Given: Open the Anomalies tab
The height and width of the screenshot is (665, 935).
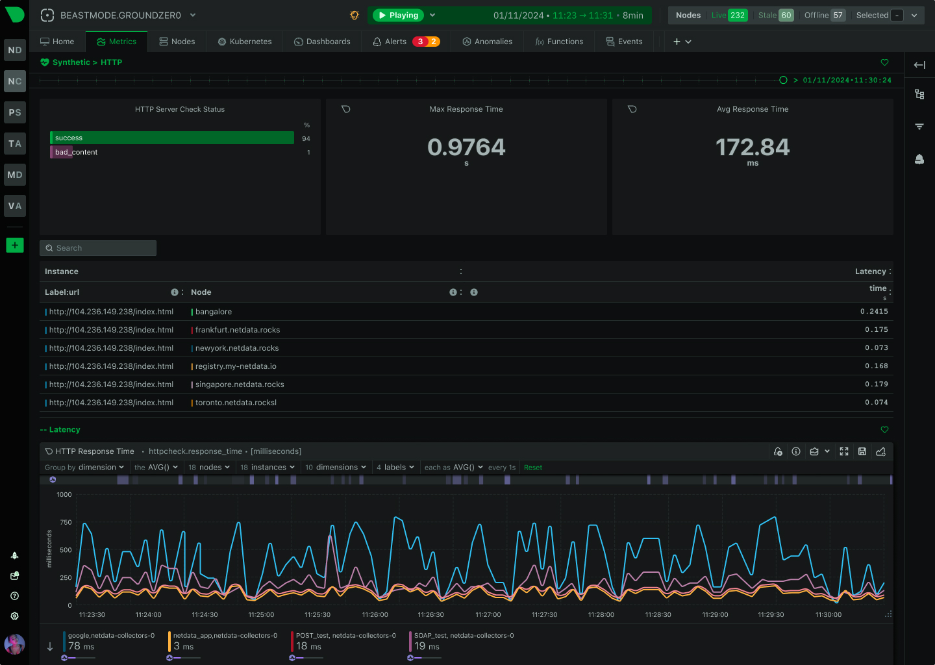Looking at the screenshot, I should click(x=488, y=42).
